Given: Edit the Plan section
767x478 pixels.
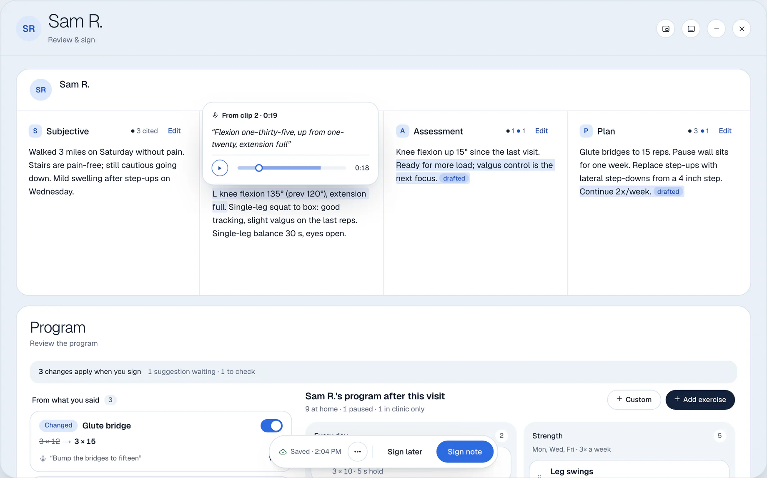Looking at the screenshot, I should tap(725, 131).
